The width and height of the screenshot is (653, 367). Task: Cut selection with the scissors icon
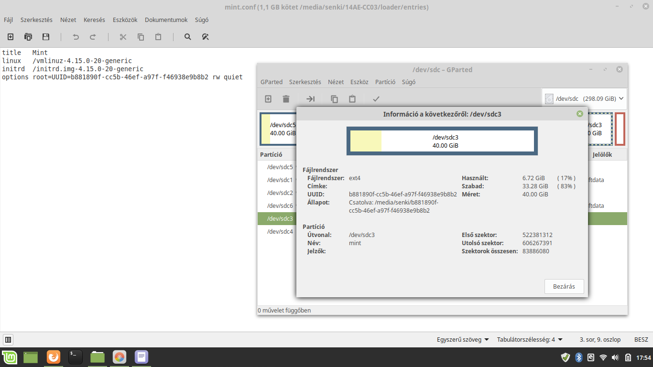[123, 37]
